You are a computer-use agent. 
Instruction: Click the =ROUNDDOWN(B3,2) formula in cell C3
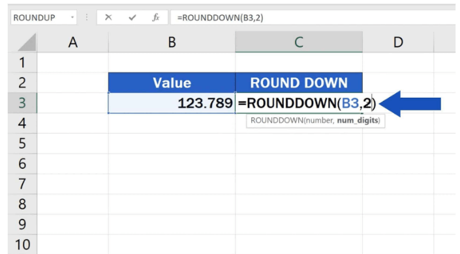(307, 104)
